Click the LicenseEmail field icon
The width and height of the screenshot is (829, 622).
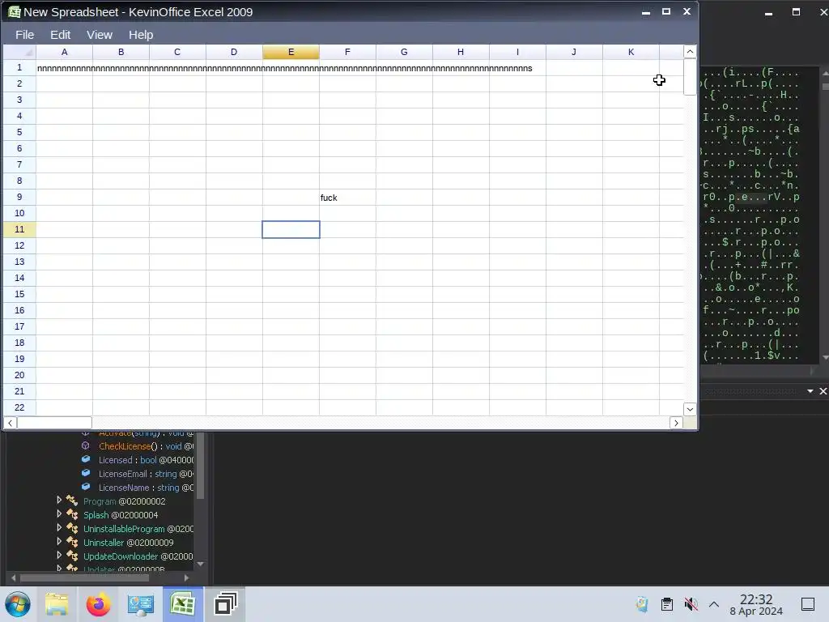pos(86,473)
